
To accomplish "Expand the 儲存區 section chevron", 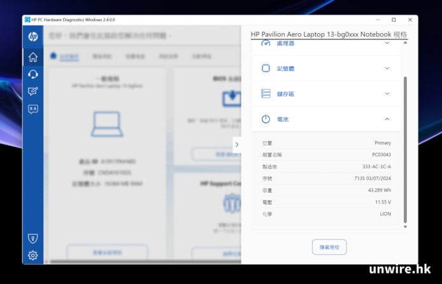I will point(387,93).
